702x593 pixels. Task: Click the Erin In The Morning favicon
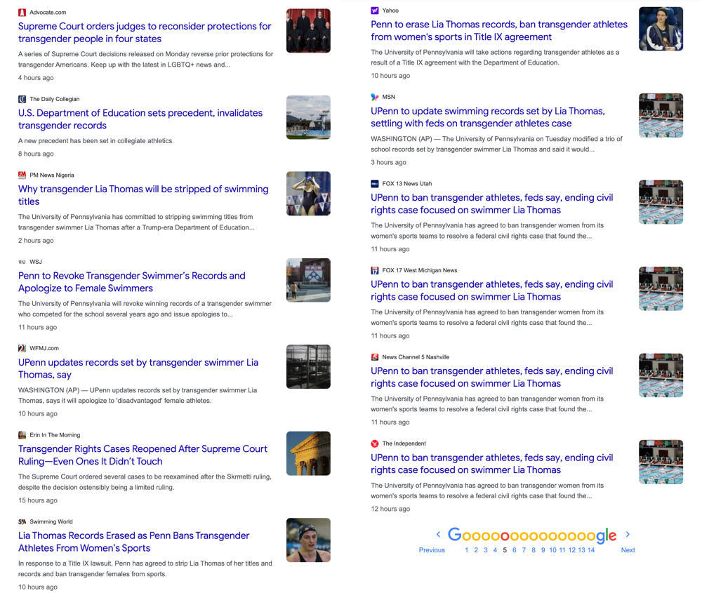22,435
